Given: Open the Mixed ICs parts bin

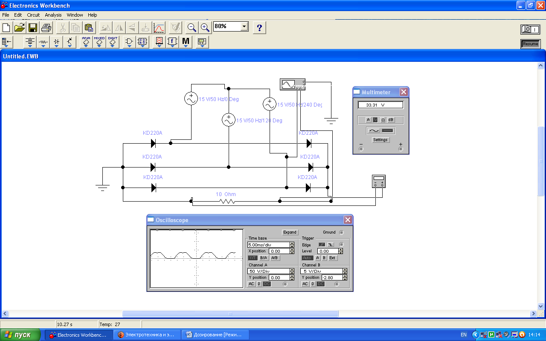Looking at the screenshot, I should [99, 42].
